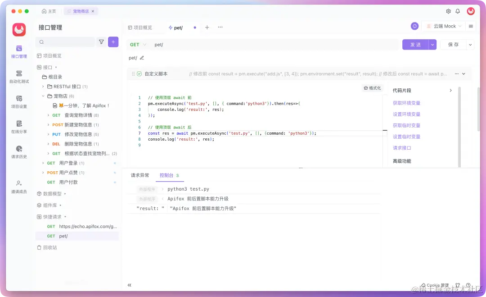Image resolution: width=486 pixels, height=297 pixels.
Task: Click the code snippets panel scrollbar
Action: [459, 127]
